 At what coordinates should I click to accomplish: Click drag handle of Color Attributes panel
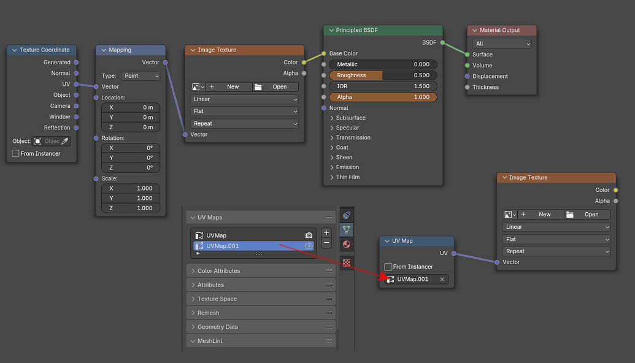pyautogui.click(x=329, y=271)
